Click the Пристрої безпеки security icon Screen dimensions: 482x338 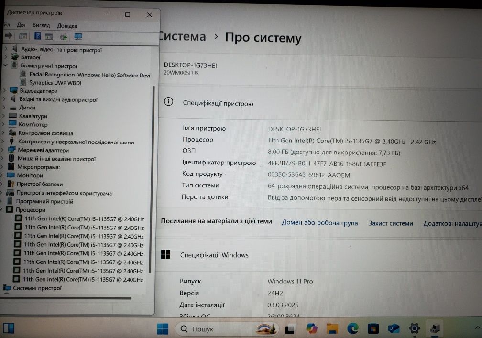click(11, 184)
